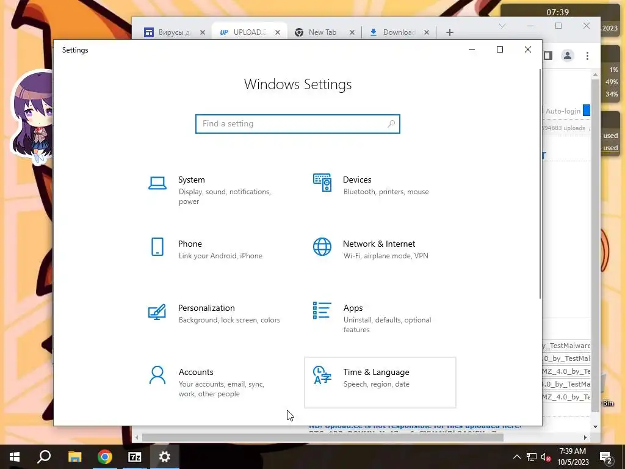Screen dimensions: 625x469
Task: Open the Time & Language icon
Action: [322, 375]
